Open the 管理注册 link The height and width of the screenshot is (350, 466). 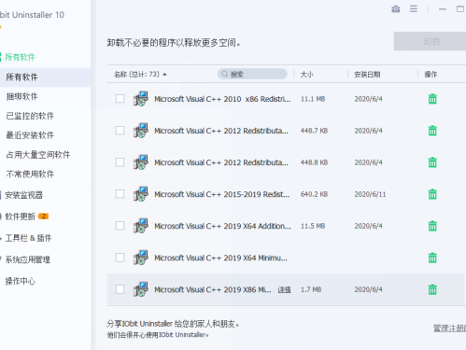449,328
